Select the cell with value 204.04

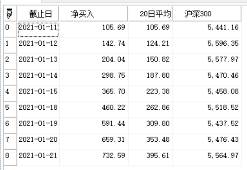(94, 62)
